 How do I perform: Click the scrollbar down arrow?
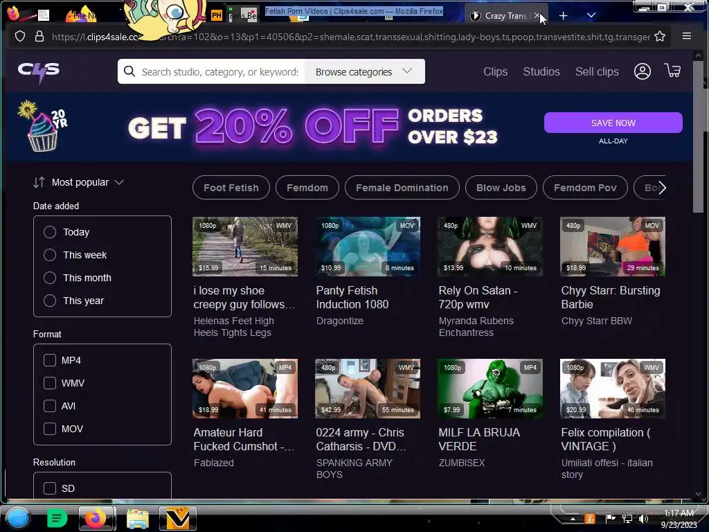click(x=698, y=494)
